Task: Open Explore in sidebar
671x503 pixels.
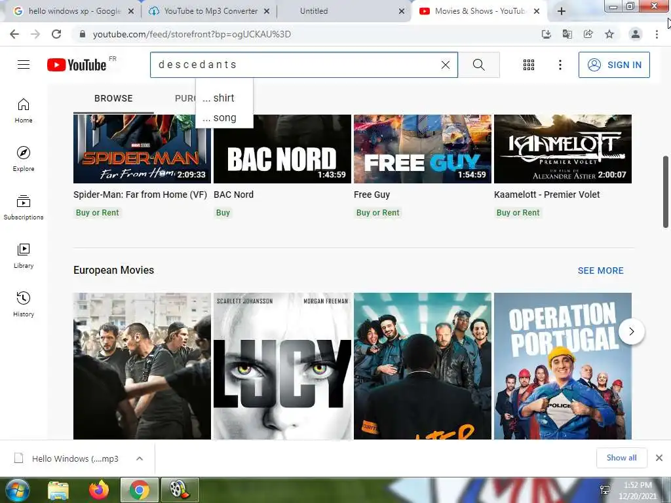Action: (x=24, y=159)
